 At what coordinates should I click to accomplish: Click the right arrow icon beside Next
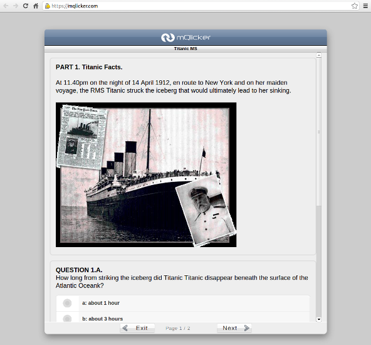click(x=246, y=328)
